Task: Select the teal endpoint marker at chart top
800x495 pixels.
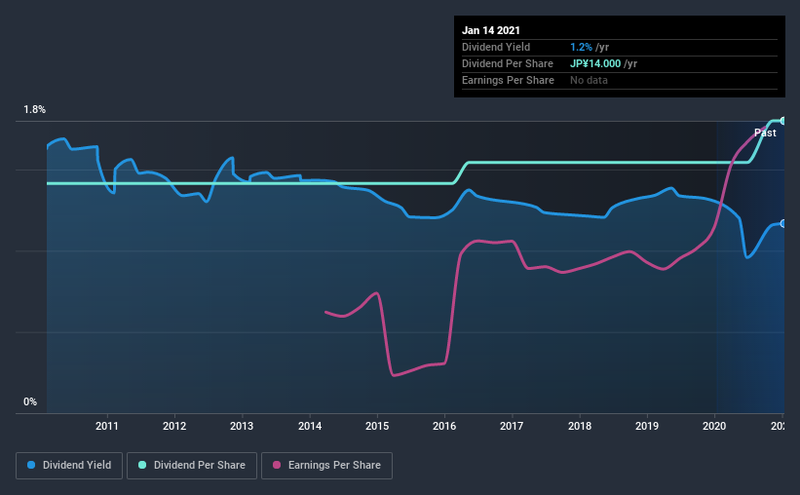Action: [x=782, y=121]
